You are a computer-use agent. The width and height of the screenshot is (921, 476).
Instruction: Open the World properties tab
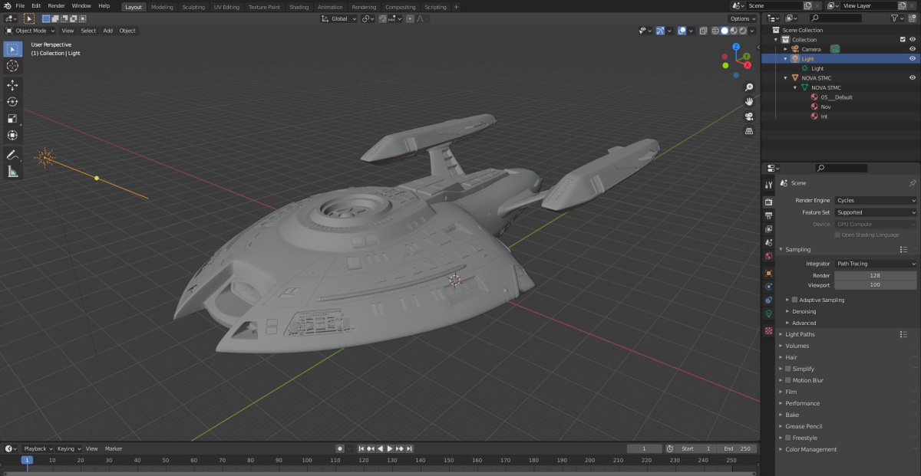(x=768, y=257)
